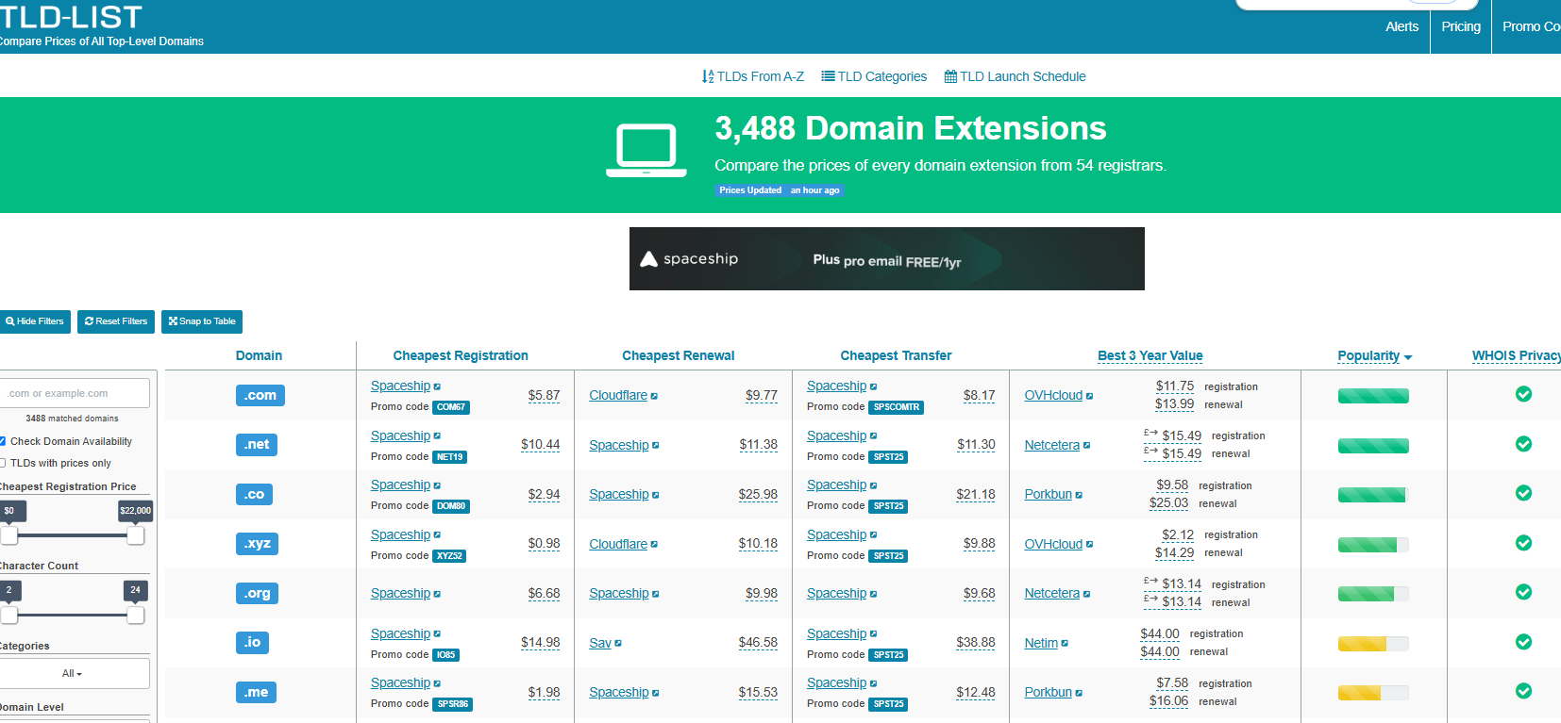Screen dimensions: 1561x723
Task: Click the Spaceship logo in the ad banner
Action: [x=689, y=259]
